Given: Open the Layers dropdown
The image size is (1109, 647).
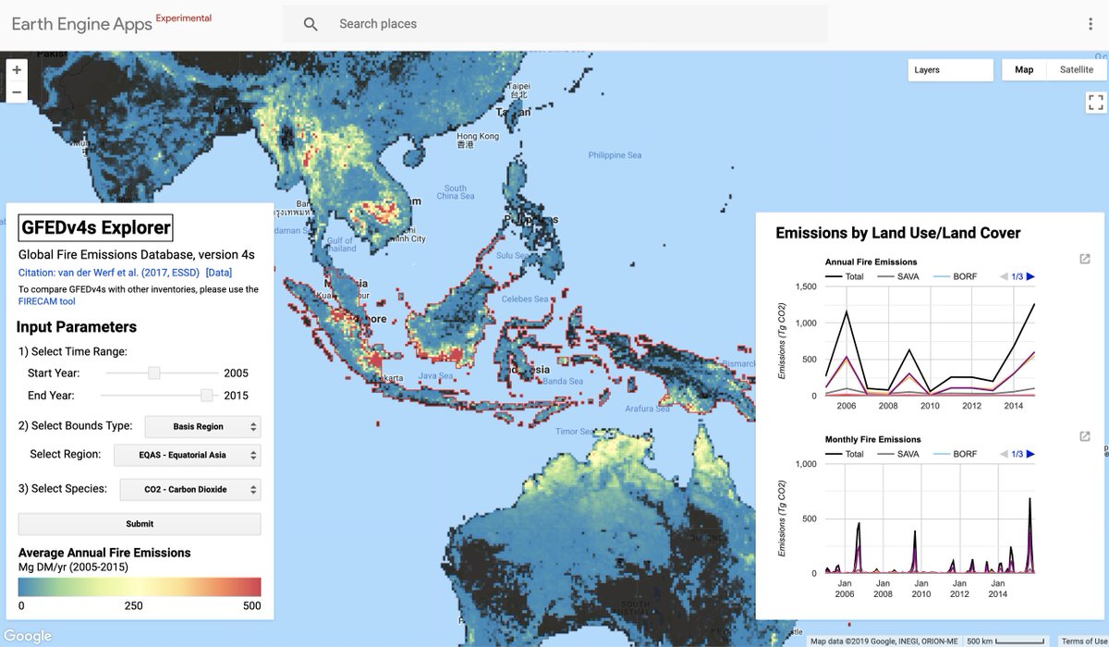Looking at the screenshot, I should tap(951, 70).
